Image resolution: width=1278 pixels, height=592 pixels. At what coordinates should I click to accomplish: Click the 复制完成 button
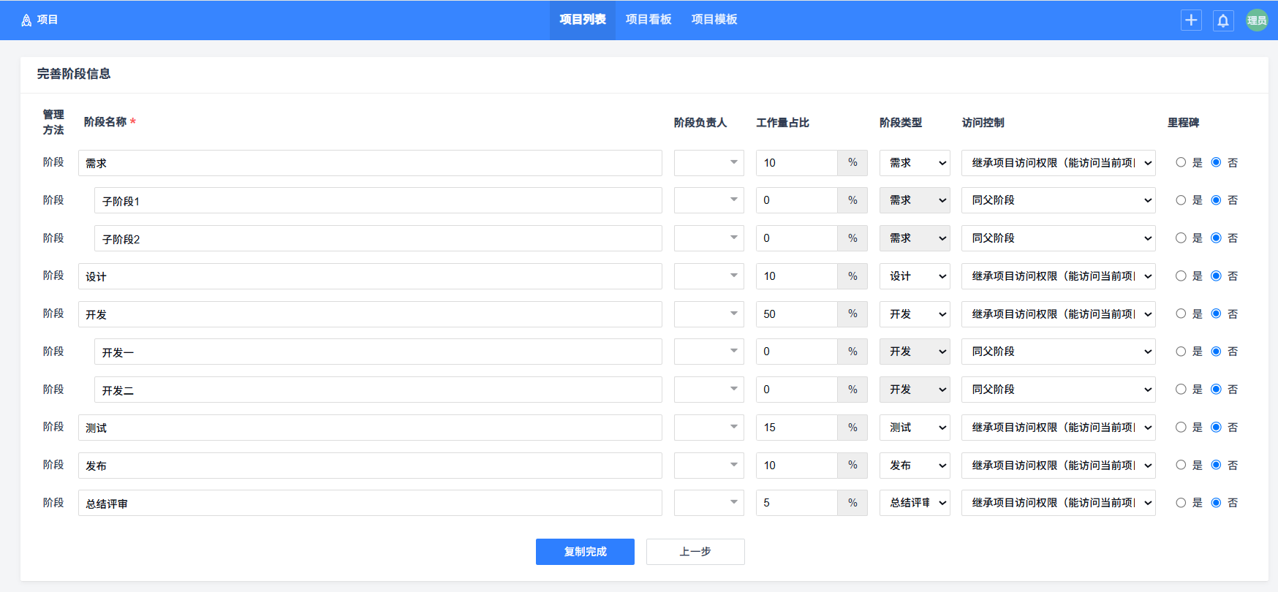click(x=585, y=552)
